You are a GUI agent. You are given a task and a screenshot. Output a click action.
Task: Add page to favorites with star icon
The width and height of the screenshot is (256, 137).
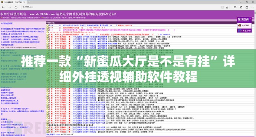click(227, 7)
